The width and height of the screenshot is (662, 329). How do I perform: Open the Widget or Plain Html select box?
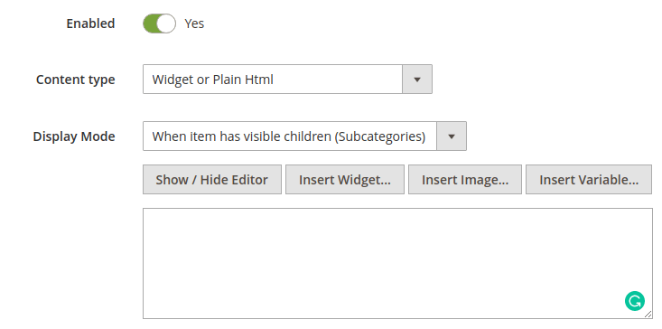click(x=287, y=79)
